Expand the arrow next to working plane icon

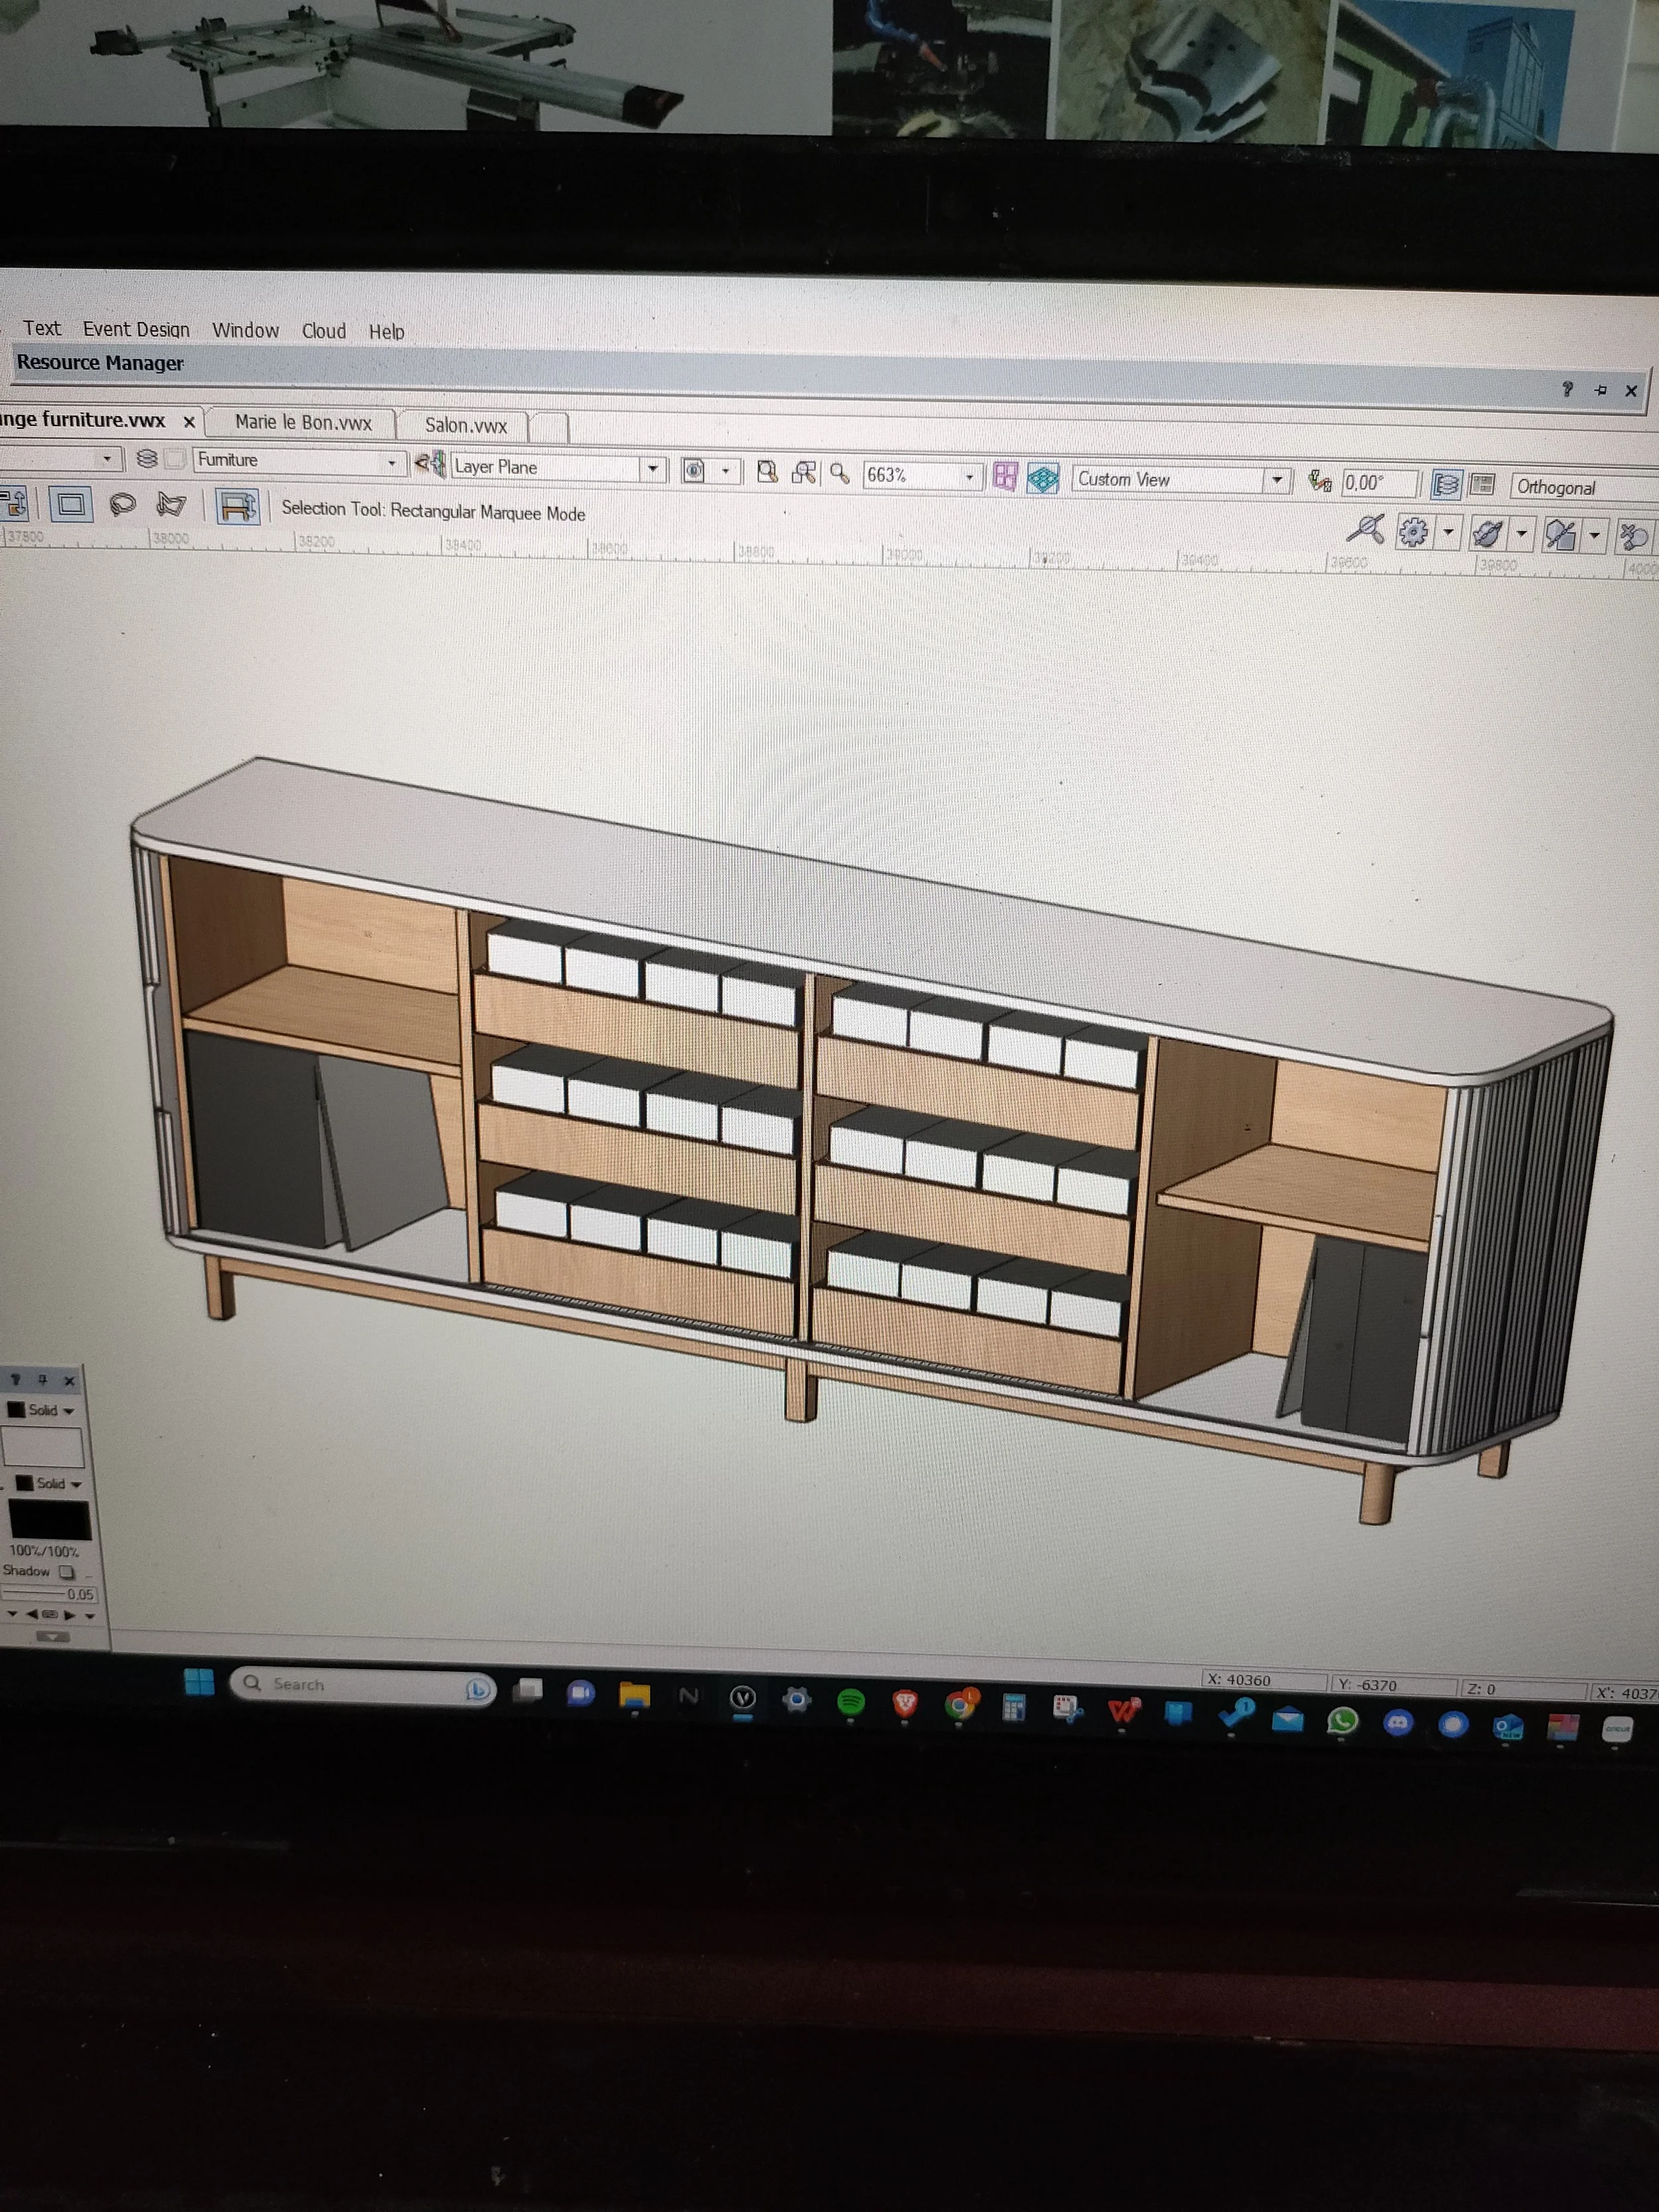pyautogui.click(x=725, y=471)
